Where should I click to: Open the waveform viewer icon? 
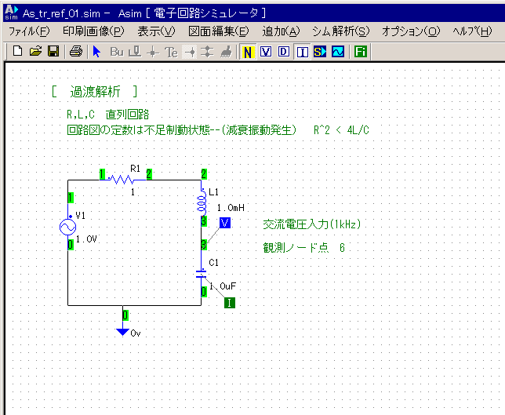[338, 52]
